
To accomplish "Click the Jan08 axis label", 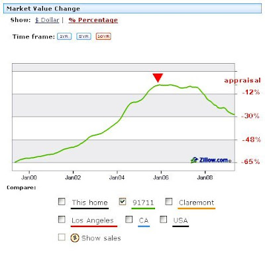I will click(x=205, y=177).
